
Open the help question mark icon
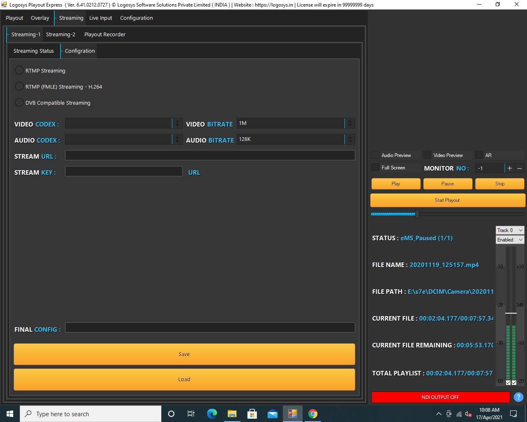[518, 397]
